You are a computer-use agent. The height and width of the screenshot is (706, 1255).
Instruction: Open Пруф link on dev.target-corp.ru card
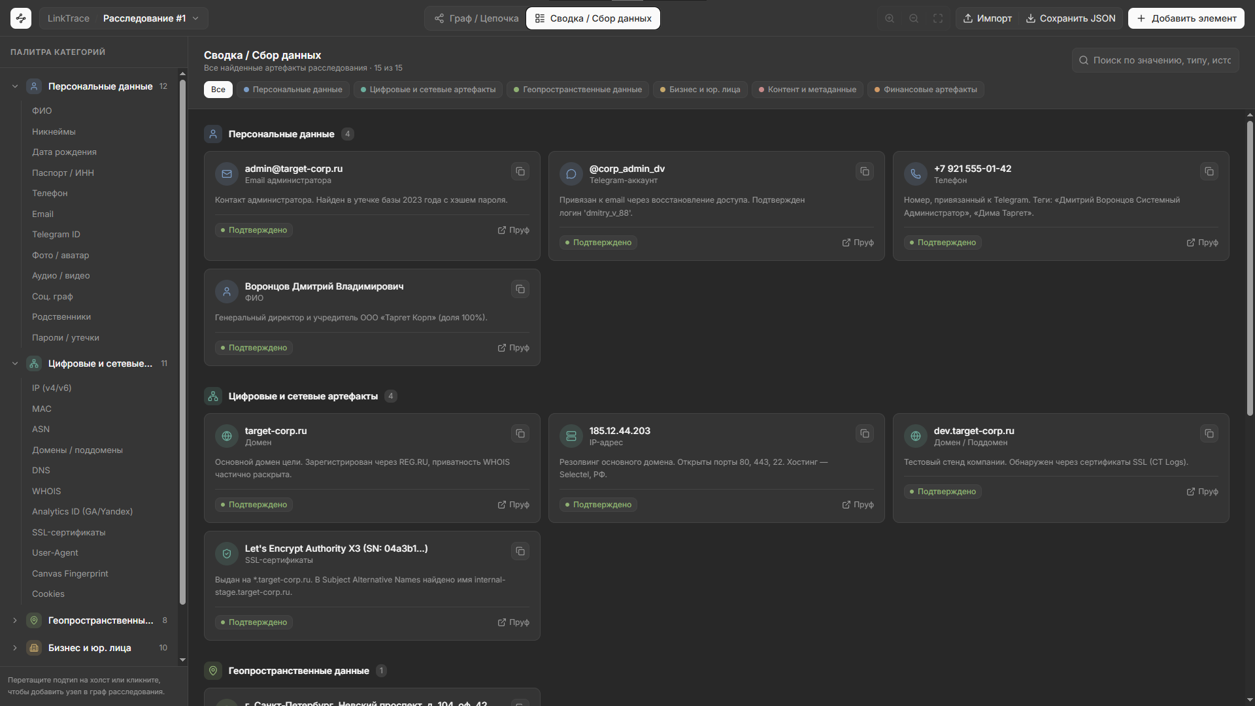(x=1203, y=492)
